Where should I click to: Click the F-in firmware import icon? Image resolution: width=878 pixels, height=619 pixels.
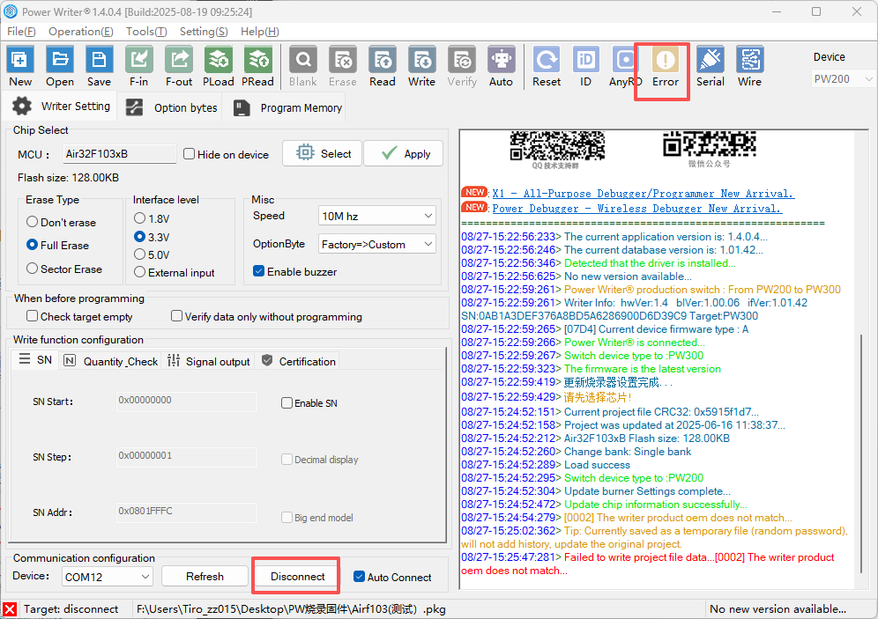[139, 66]
